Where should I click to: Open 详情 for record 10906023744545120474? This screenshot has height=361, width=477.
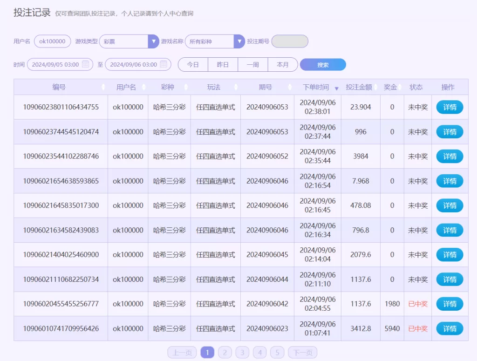450,132
